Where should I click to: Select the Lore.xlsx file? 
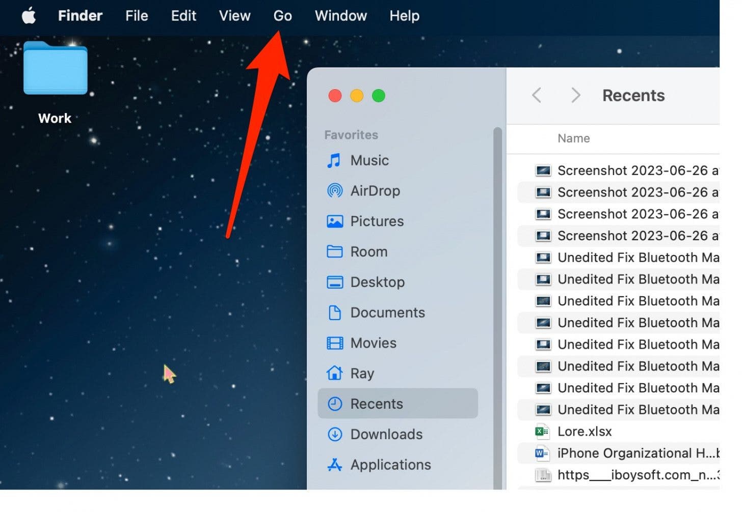(584, 432)
